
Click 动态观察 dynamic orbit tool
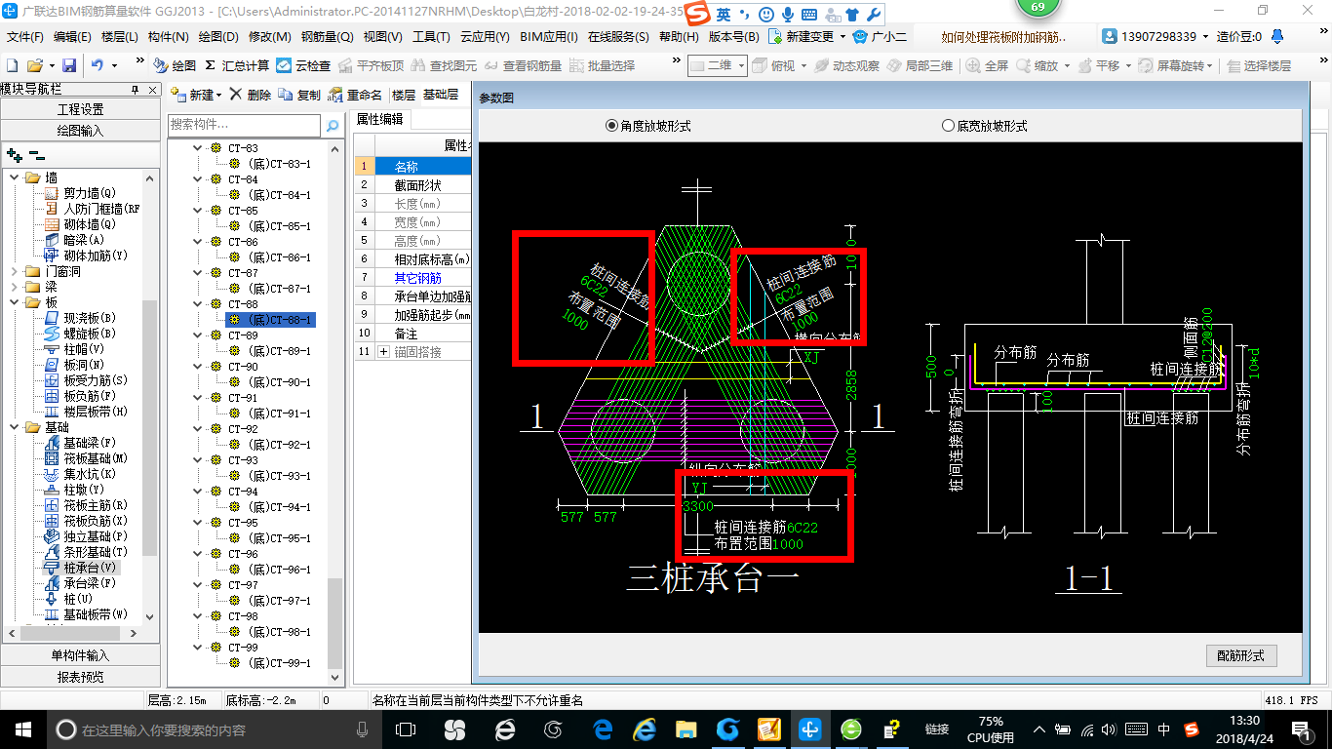pyautogui.click(x=846, y=65)
